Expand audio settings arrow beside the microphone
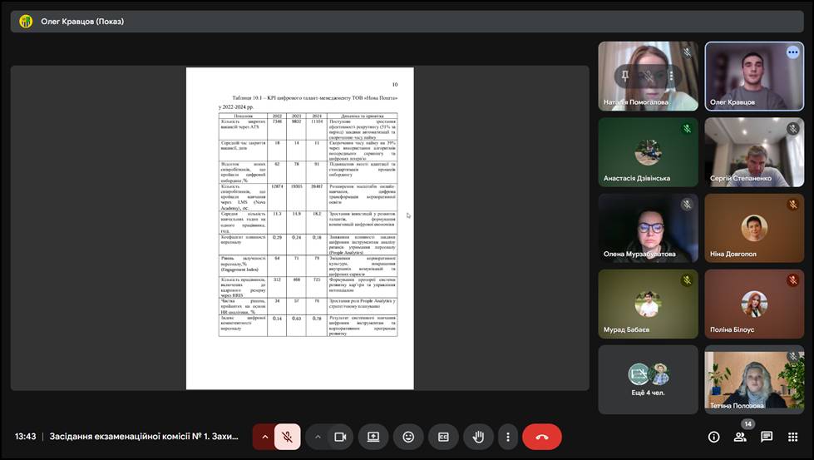Screen dimensions: 814x460 click(265, 437)
